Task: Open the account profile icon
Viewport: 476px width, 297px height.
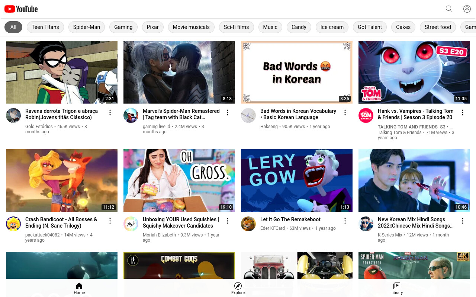Action: coord(467,9)
